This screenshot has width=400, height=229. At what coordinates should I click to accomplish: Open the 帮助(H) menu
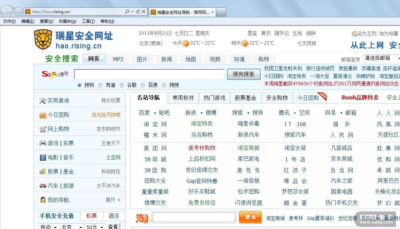click(x=107, y=21)
